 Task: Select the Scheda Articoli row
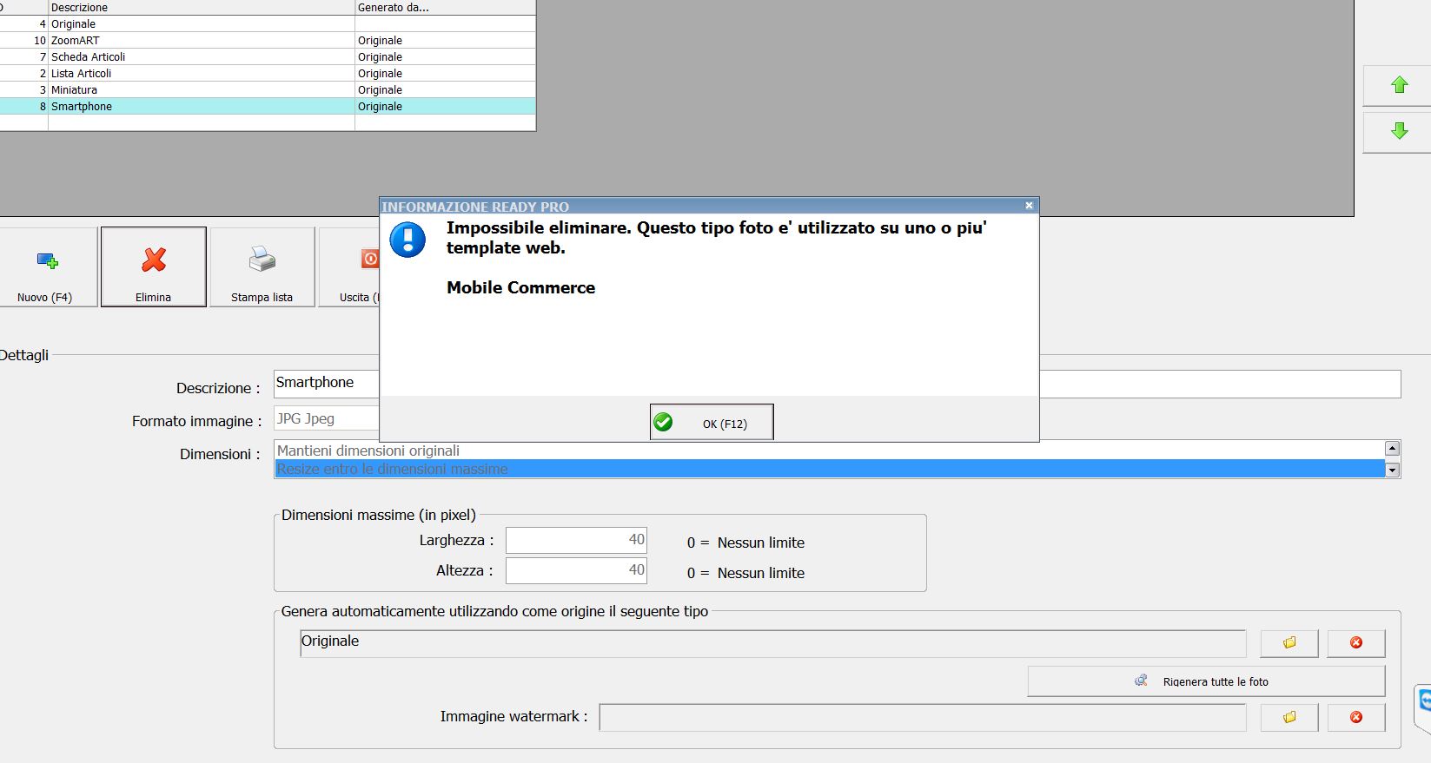(268, 57)
